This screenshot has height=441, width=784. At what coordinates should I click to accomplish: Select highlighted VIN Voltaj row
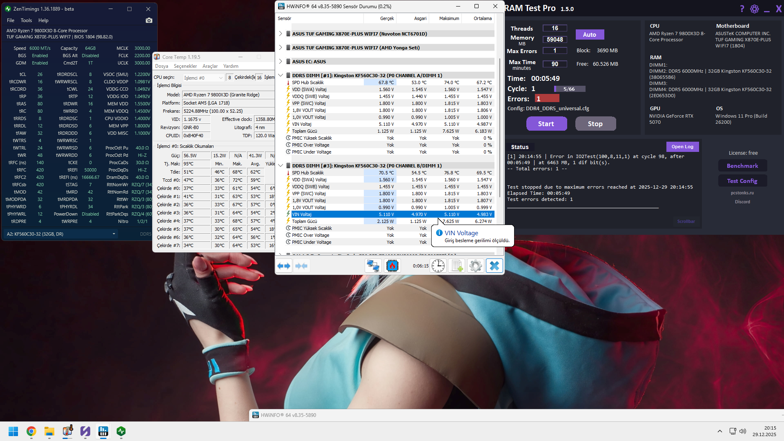click(x=386, y=214)
